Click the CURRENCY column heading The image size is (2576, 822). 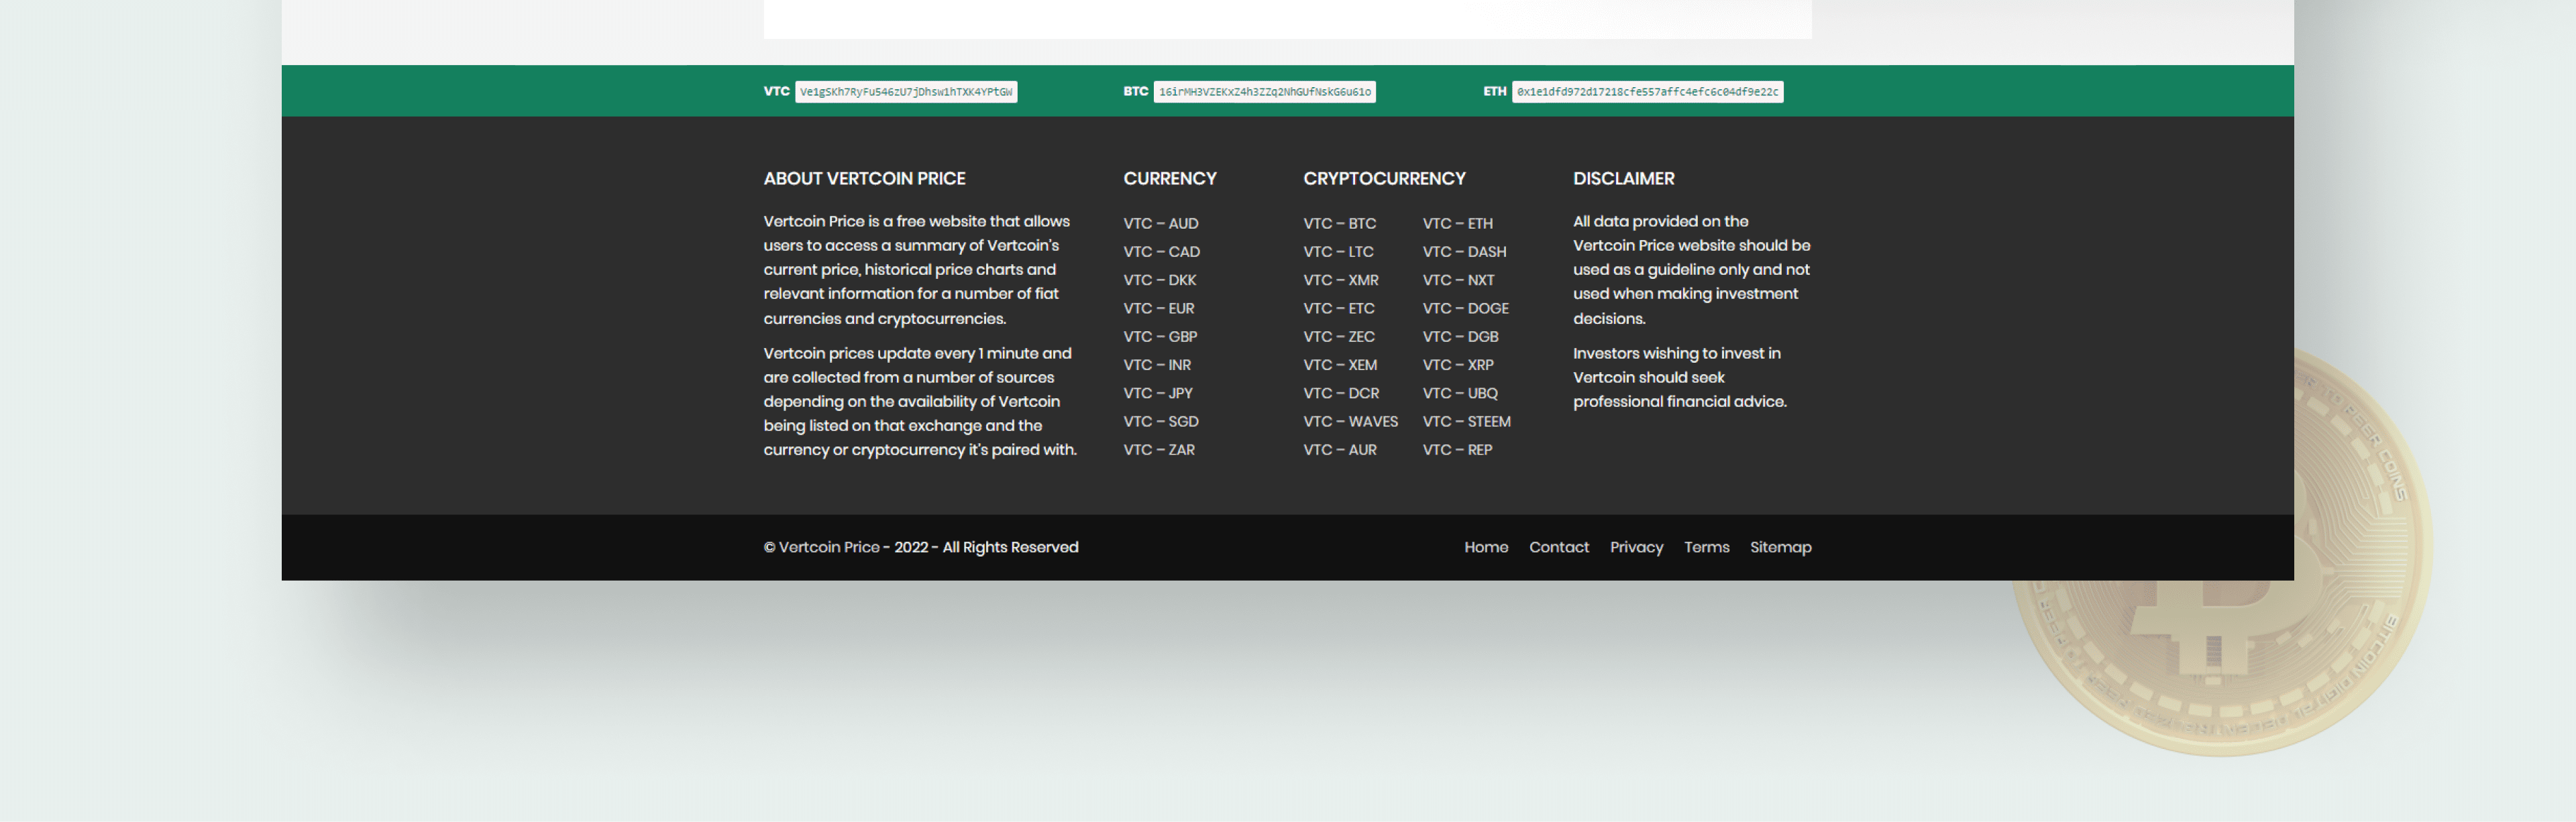(x=1170, y=179)
